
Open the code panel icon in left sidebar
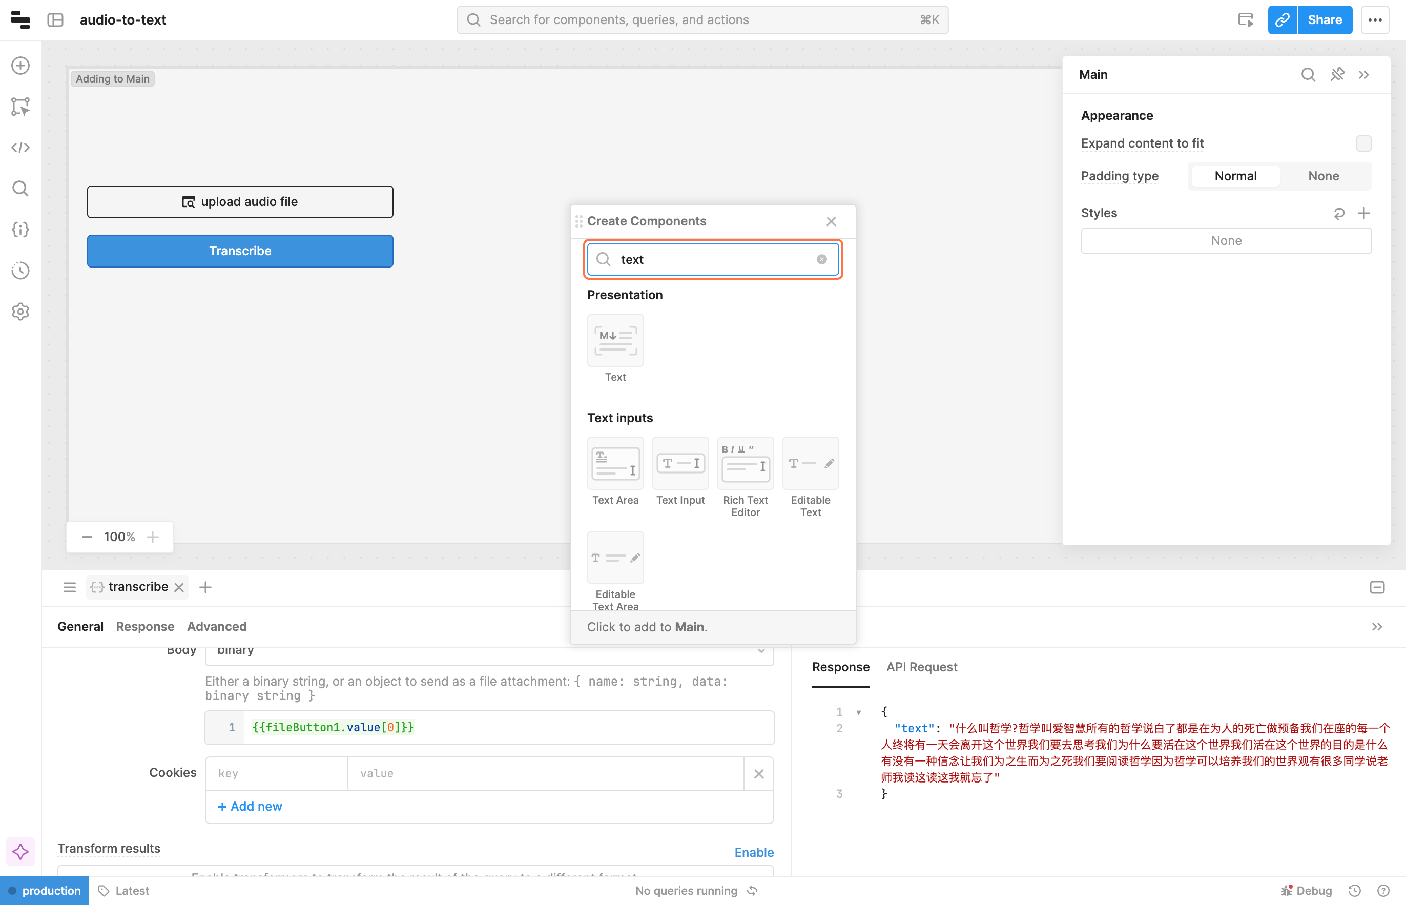click(20, 148)
